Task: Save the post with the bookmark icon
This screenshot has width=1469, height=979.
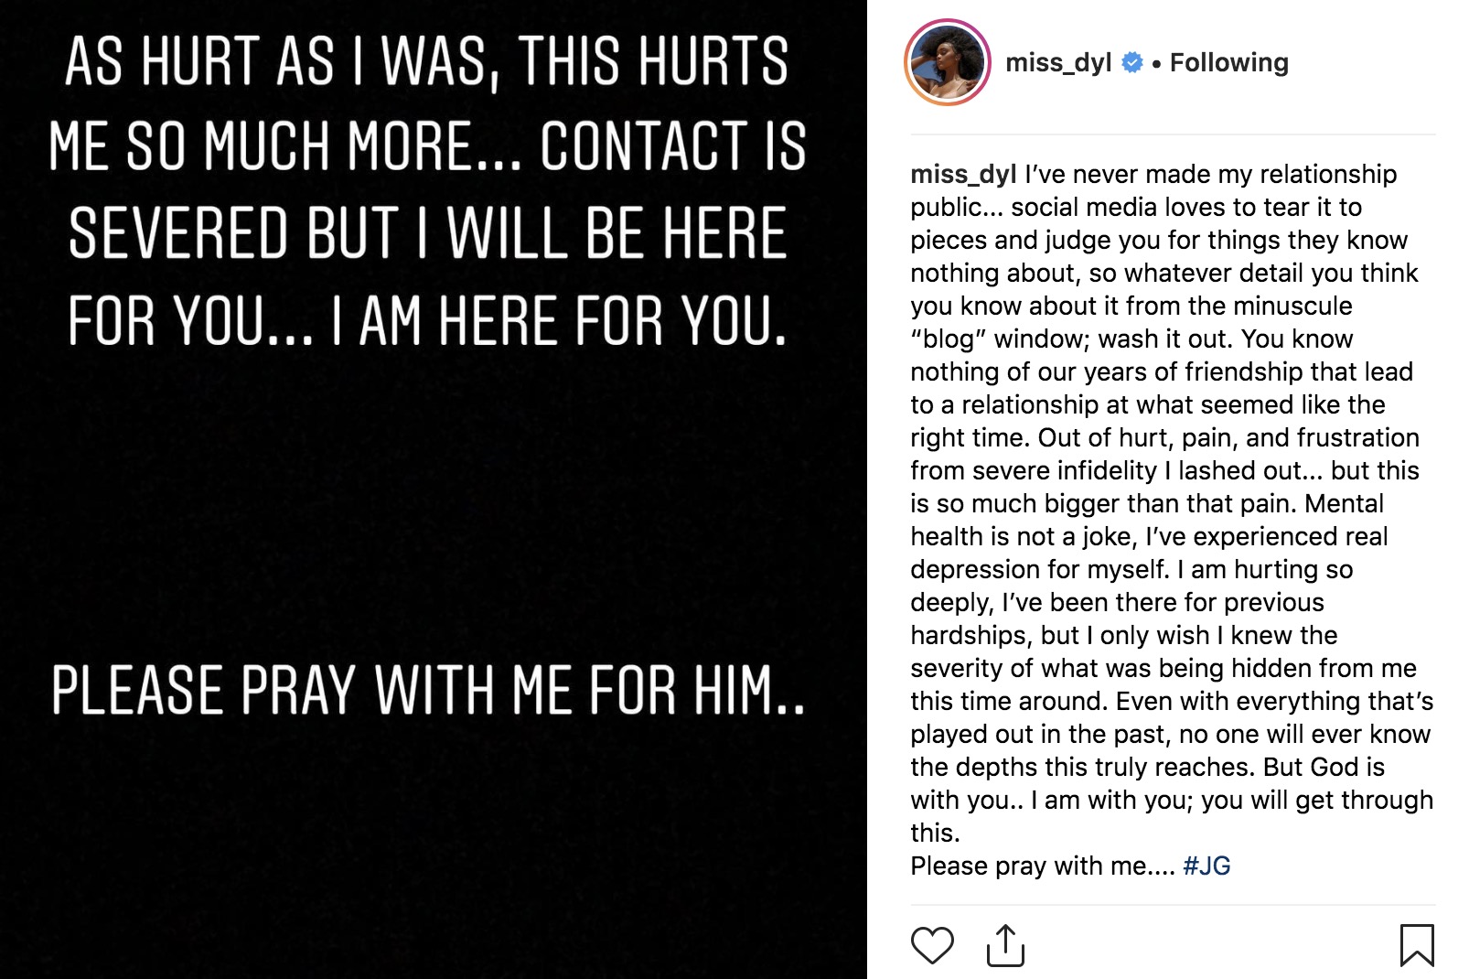Action: 1416,945
